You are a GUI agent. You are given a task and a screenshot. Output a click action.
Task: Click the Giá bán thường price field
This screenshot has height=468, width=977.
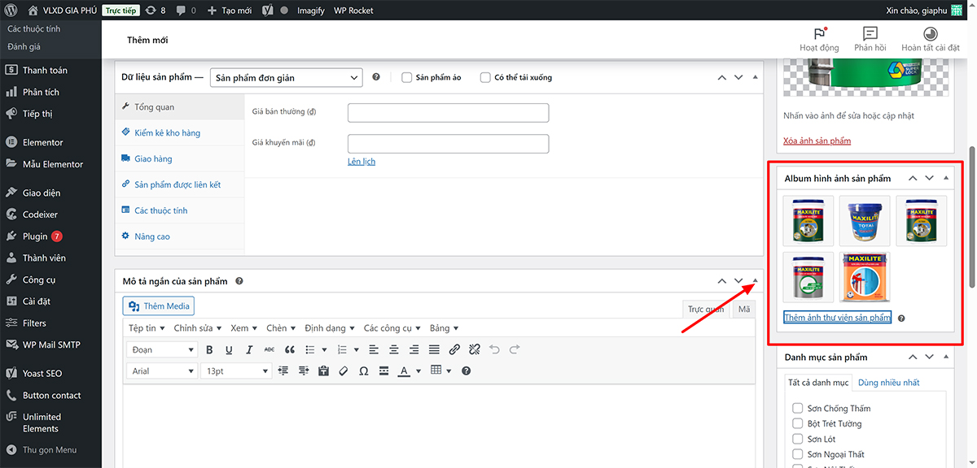coord(448,113)
